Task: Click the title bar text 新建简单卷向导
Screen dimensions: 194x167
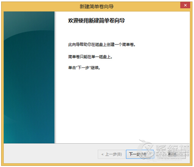Action: click(96, 7)
